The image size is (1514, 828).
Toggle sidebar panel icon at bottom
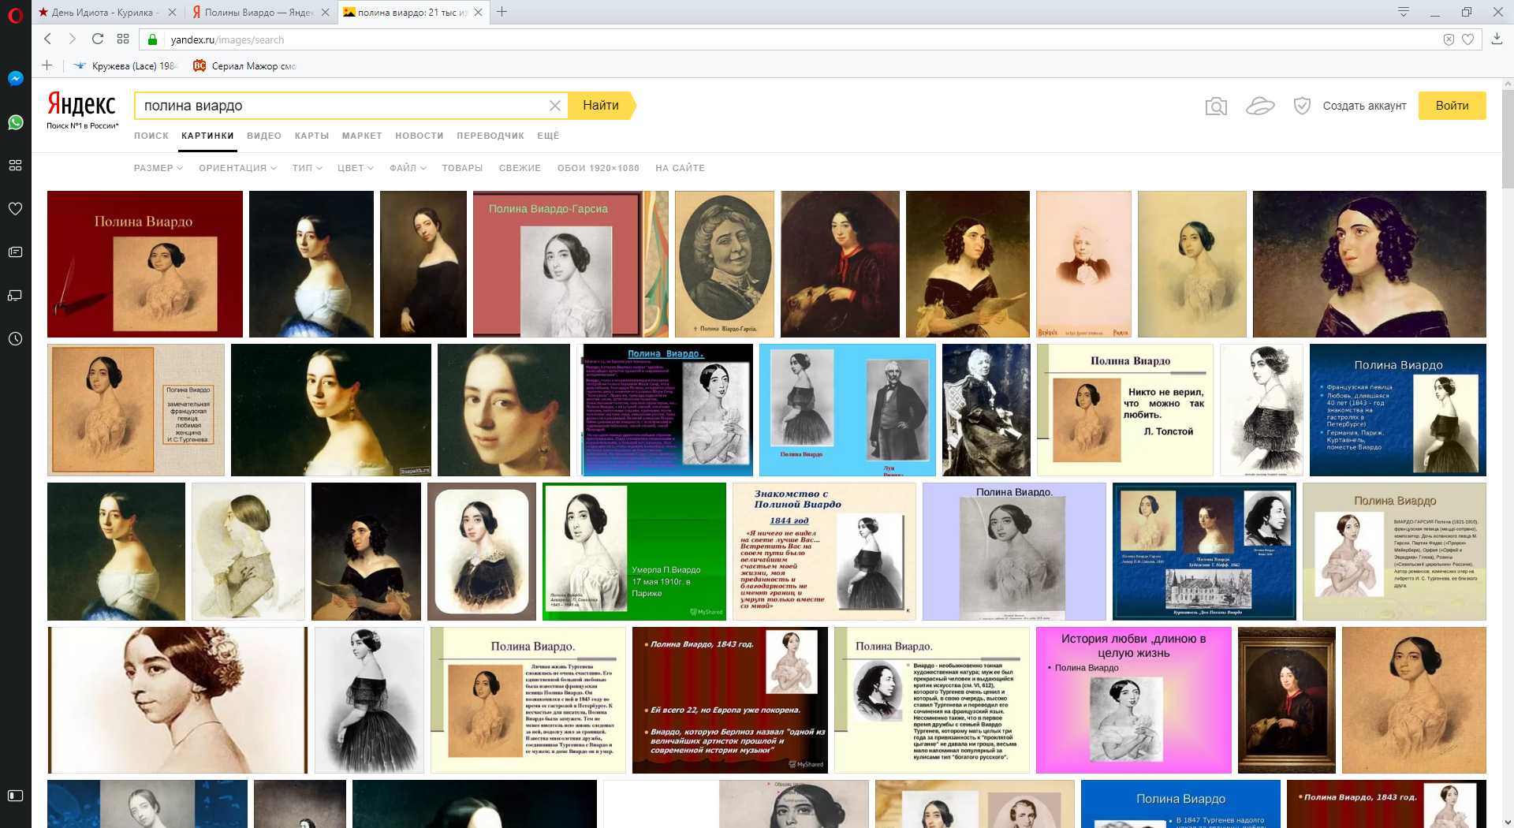pyautogui.click(x=15, y=796)
